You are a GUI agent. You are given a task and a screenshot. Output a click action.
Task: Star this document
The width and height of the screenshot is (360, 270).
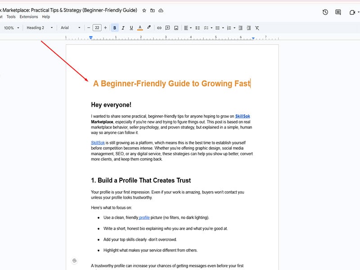click(x=144, y=10)
